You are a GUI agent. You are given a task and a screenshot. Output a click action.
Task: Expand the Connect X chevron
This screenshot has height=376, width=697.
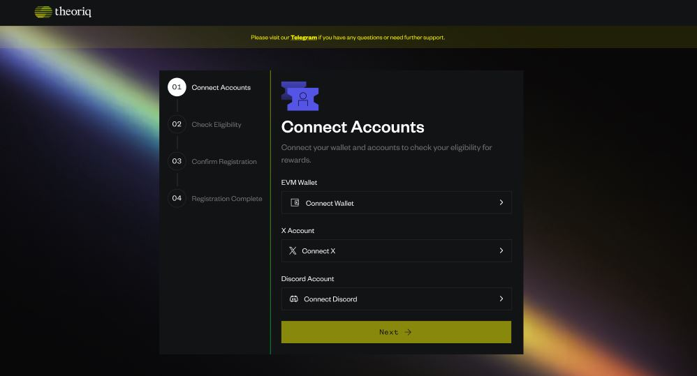[501, 250]
